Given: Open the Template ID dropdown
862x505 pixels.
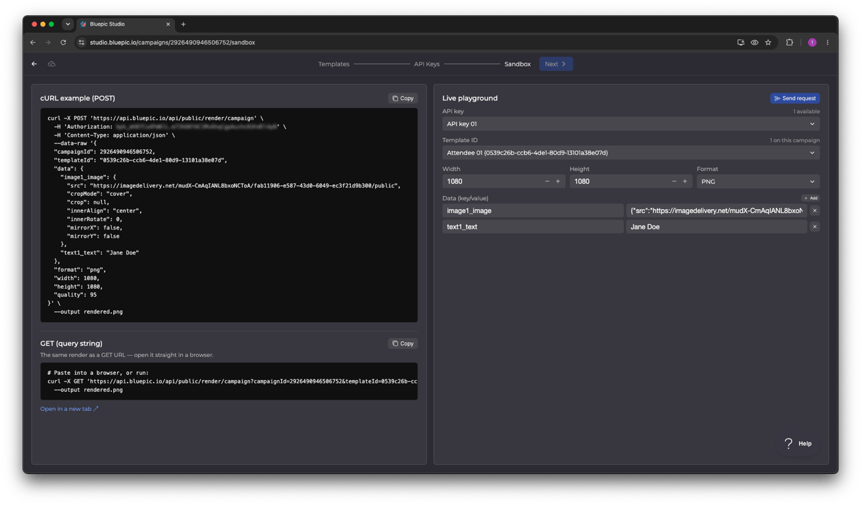Looking at the screenshot, I should coord(631,153).
